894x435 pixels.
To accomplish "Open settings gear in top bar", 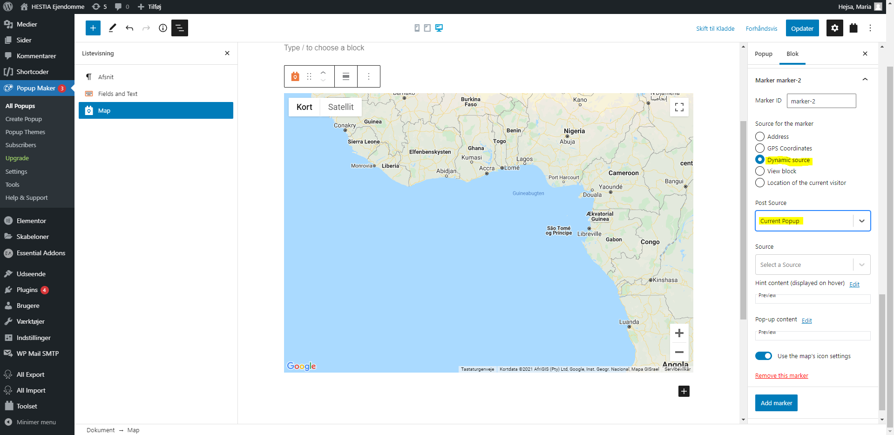I will pos(834,28).
